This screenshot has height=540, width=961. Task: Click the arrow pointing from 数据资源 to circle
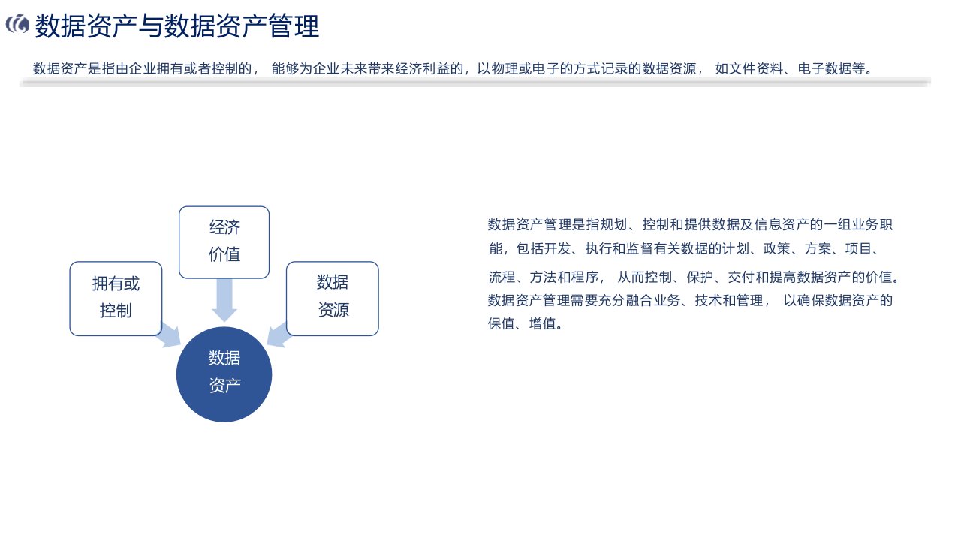point(279,334)
